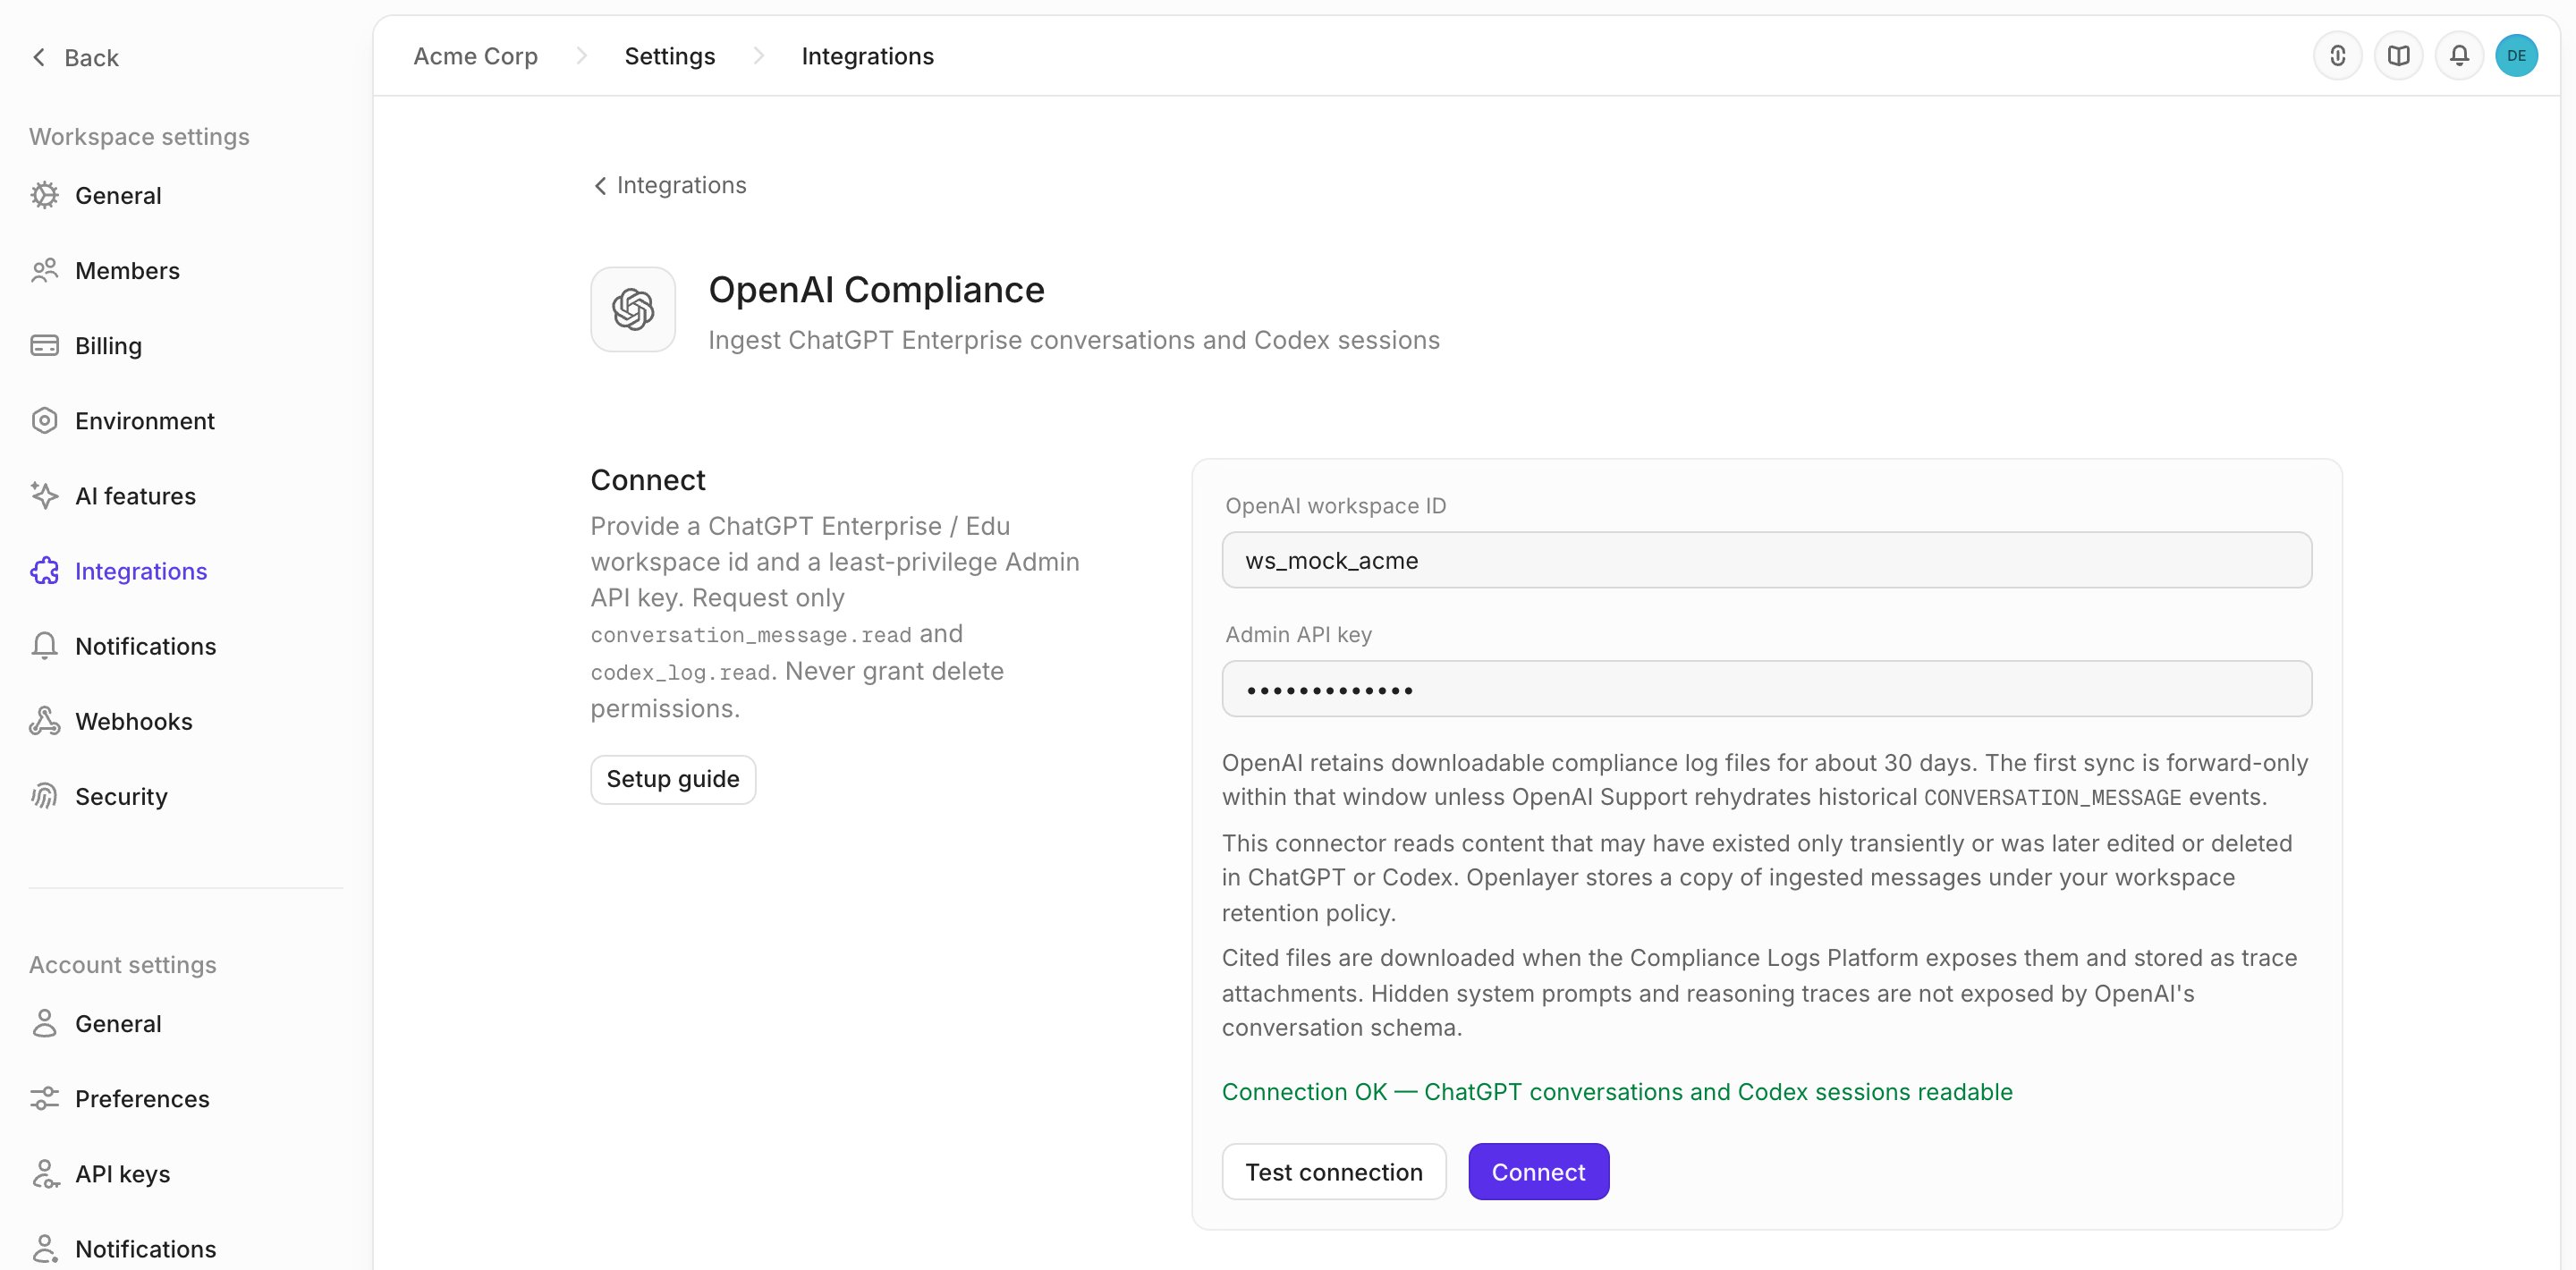Open AI features settings
The width and height of the screenshot is (2576, 1270).
[135, 495]
